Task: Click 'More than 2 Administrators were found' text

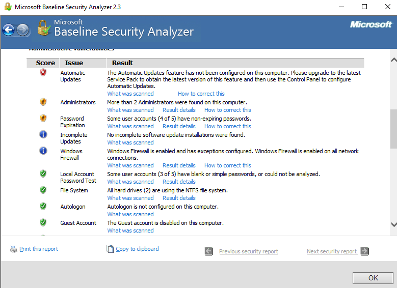Action: (177, 102)
